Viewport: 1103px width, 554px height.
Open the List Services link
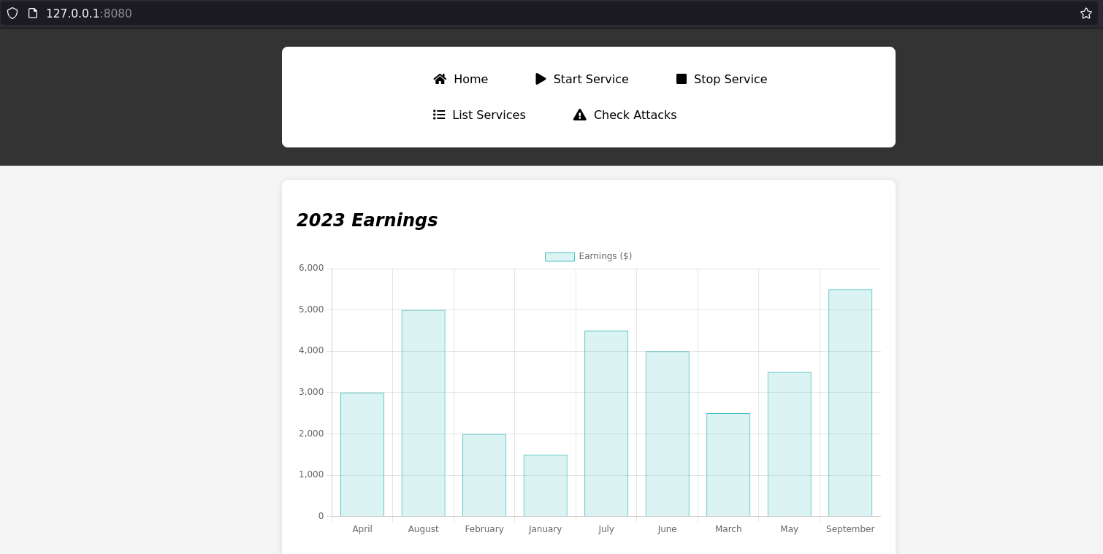pyautogui.click(x=489, y=115)
